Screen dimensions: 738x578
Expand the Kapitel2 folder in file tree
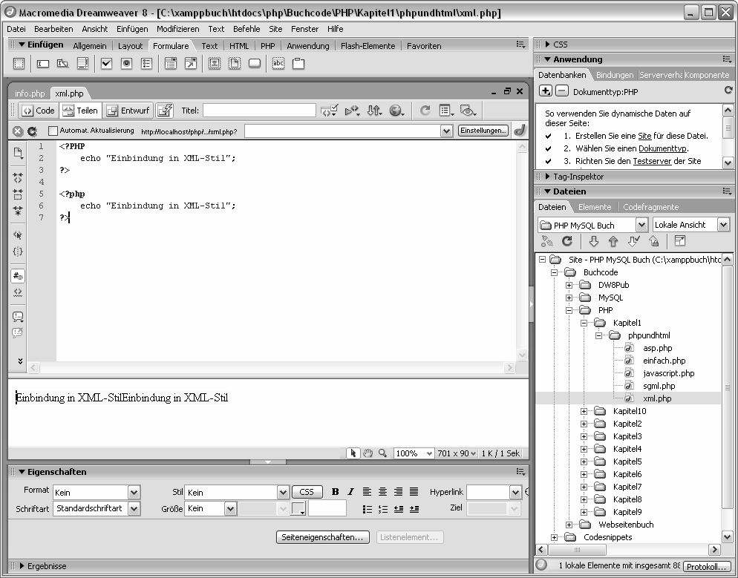[x=584, y=424]
